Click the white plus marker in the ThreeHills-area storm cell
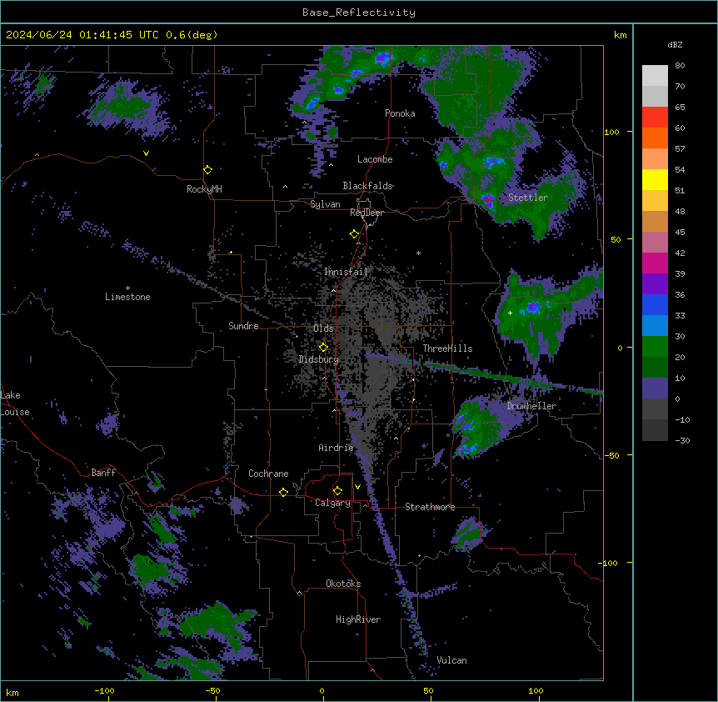This screenshot has height=702, width=718. (510, 313)
